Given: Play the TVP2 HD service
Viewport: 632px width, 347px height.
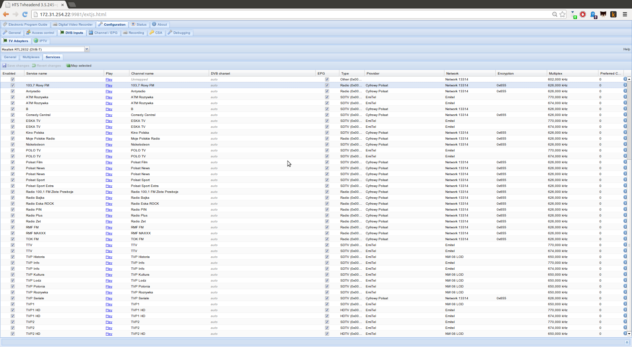Looking at the screenshot, I should [109, 334].
